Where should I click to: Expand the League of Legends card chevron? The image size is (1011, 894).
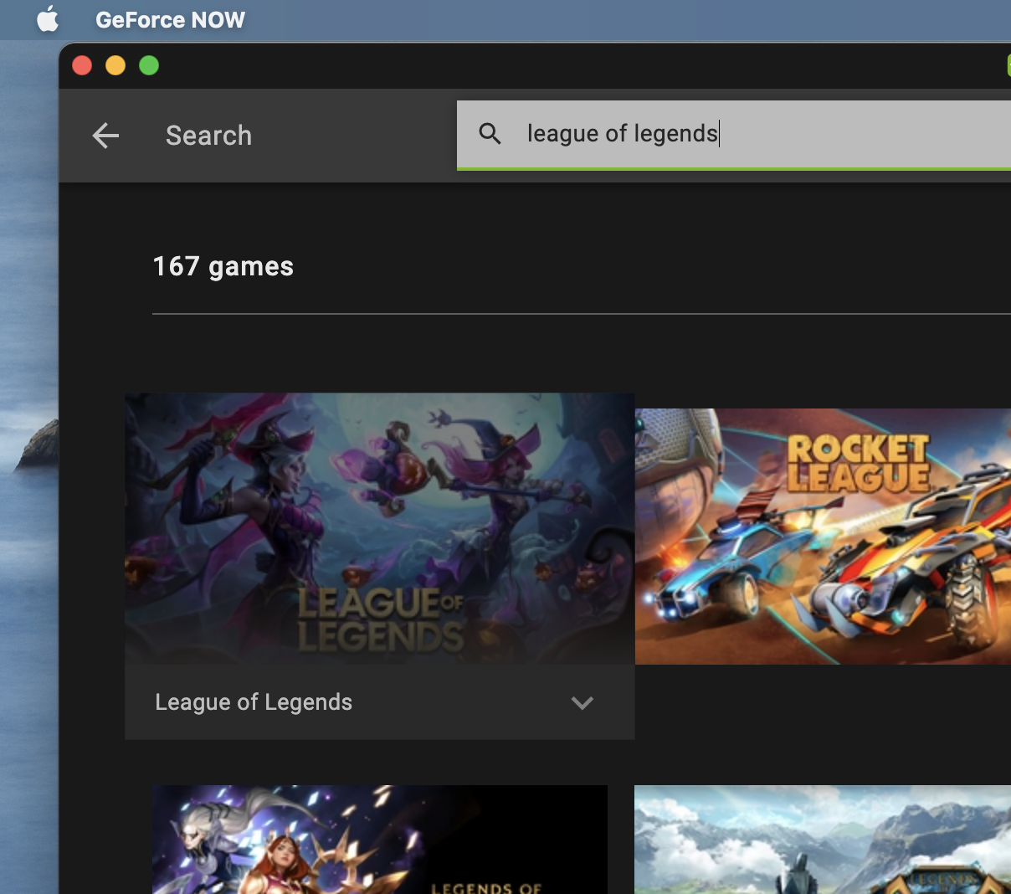582,703
